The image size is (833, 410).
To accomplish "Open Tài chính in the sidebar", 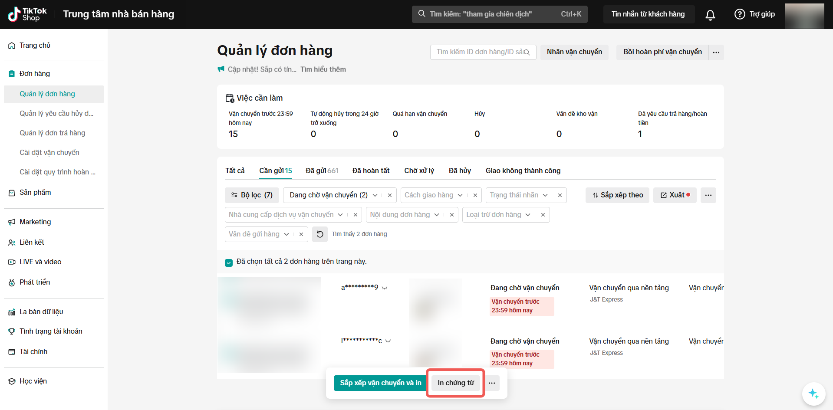I will pos(33,352).
